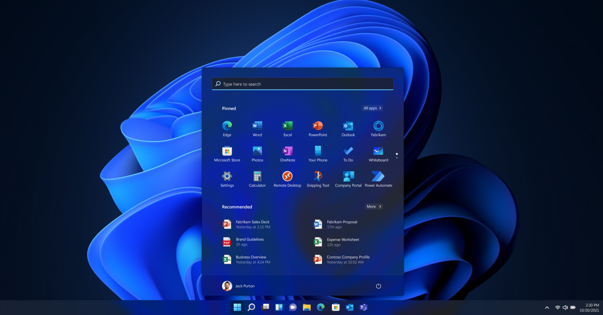Go to next pinned apps page dot
Screen dimensions: 603x315
click(397, 157)
